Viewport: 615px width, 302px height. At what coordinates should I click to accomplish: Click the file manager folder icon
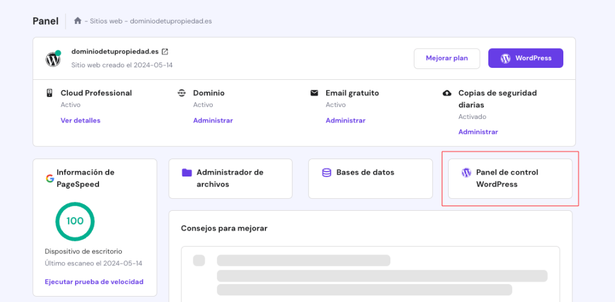pos(187,173)
